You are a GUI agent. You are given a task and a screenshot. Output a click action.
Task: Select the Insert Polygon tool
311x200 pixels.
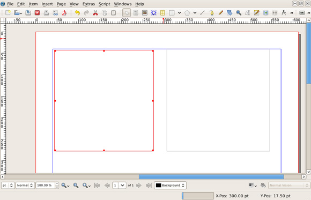coord(187,13)
